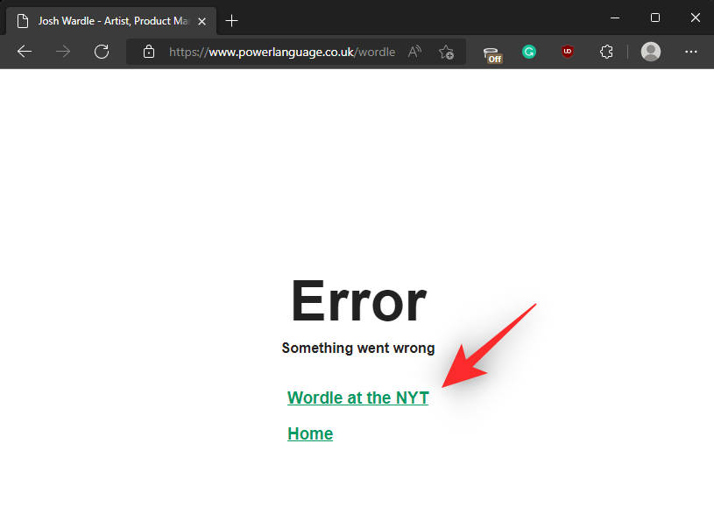Minimize the browser window

tap(614, 18)
